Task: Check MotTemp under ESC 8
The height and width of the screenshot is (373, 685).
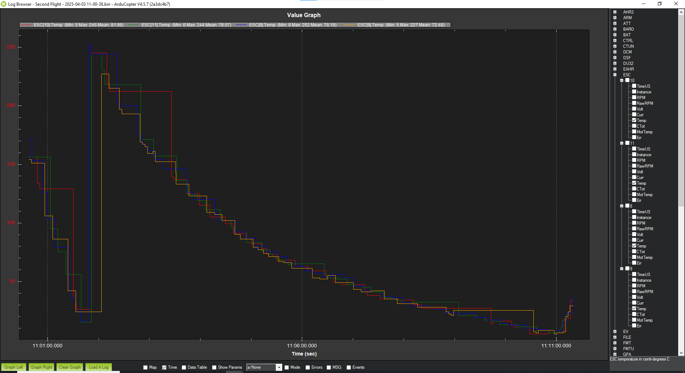Action: point(634,257)
